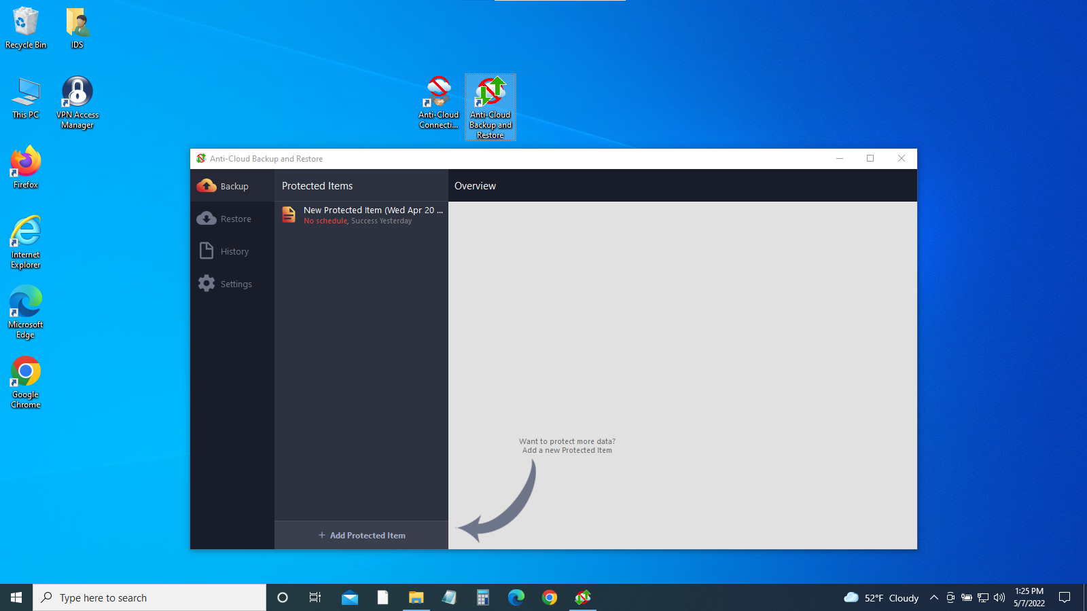
Task: Click the taskbar search box
Action: point(149,597)
